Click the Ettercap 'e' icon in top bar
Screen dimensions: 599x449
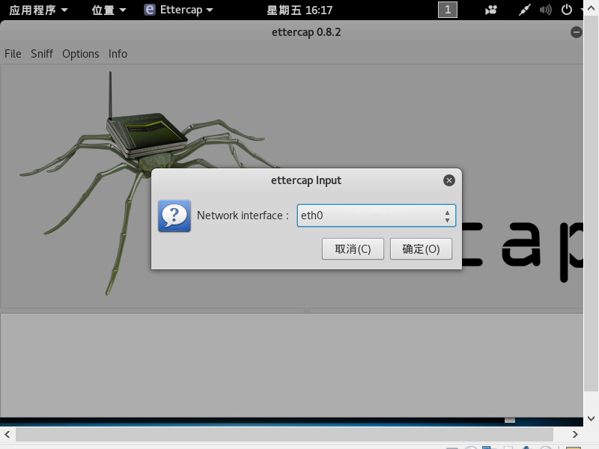coord(150,10)
